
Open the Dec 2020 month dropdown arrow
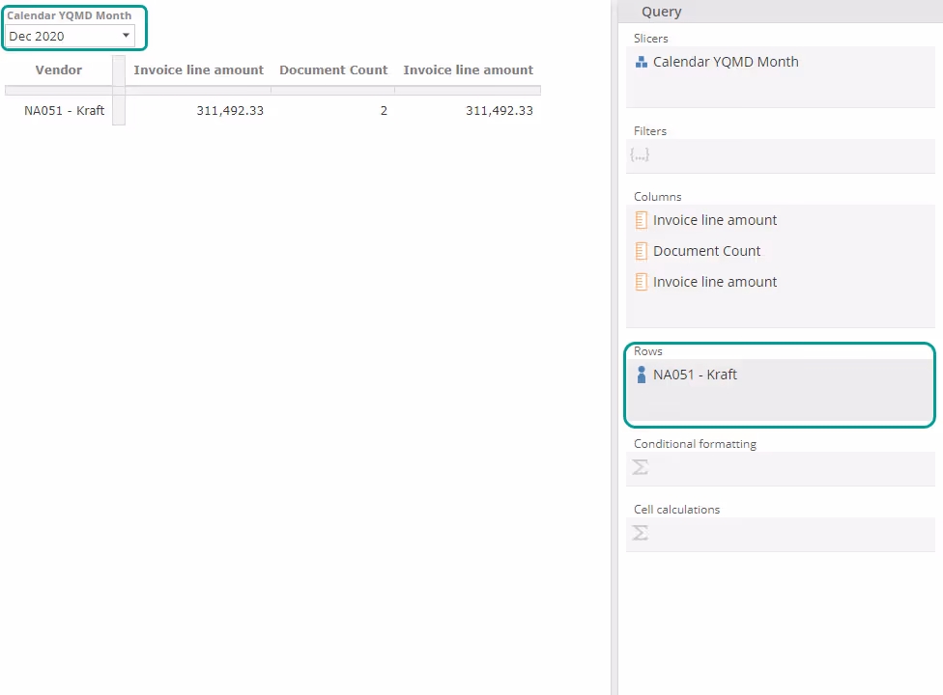point(126,36)
